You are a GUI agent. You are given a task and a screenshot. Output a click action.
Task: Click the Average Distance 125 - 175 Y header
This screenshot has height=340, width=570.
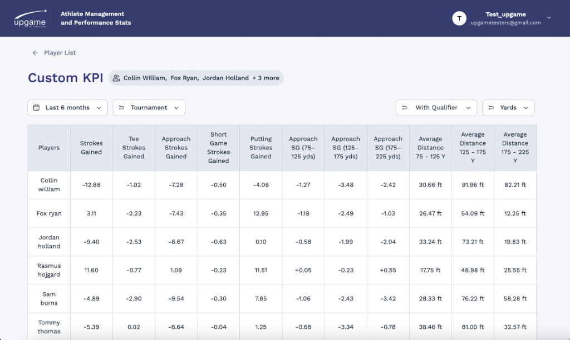pos(473,148)
